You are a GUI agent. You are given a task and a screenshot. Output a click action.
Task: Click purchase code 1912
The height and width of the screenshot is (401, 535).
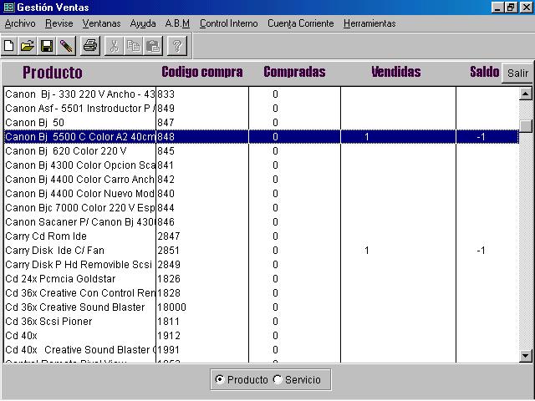(169, 336)
